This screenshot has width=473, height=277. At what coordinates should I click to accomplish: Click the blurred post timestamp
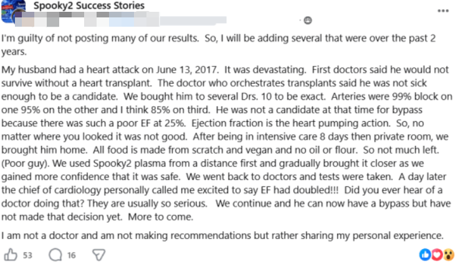(x=193, y=20)
